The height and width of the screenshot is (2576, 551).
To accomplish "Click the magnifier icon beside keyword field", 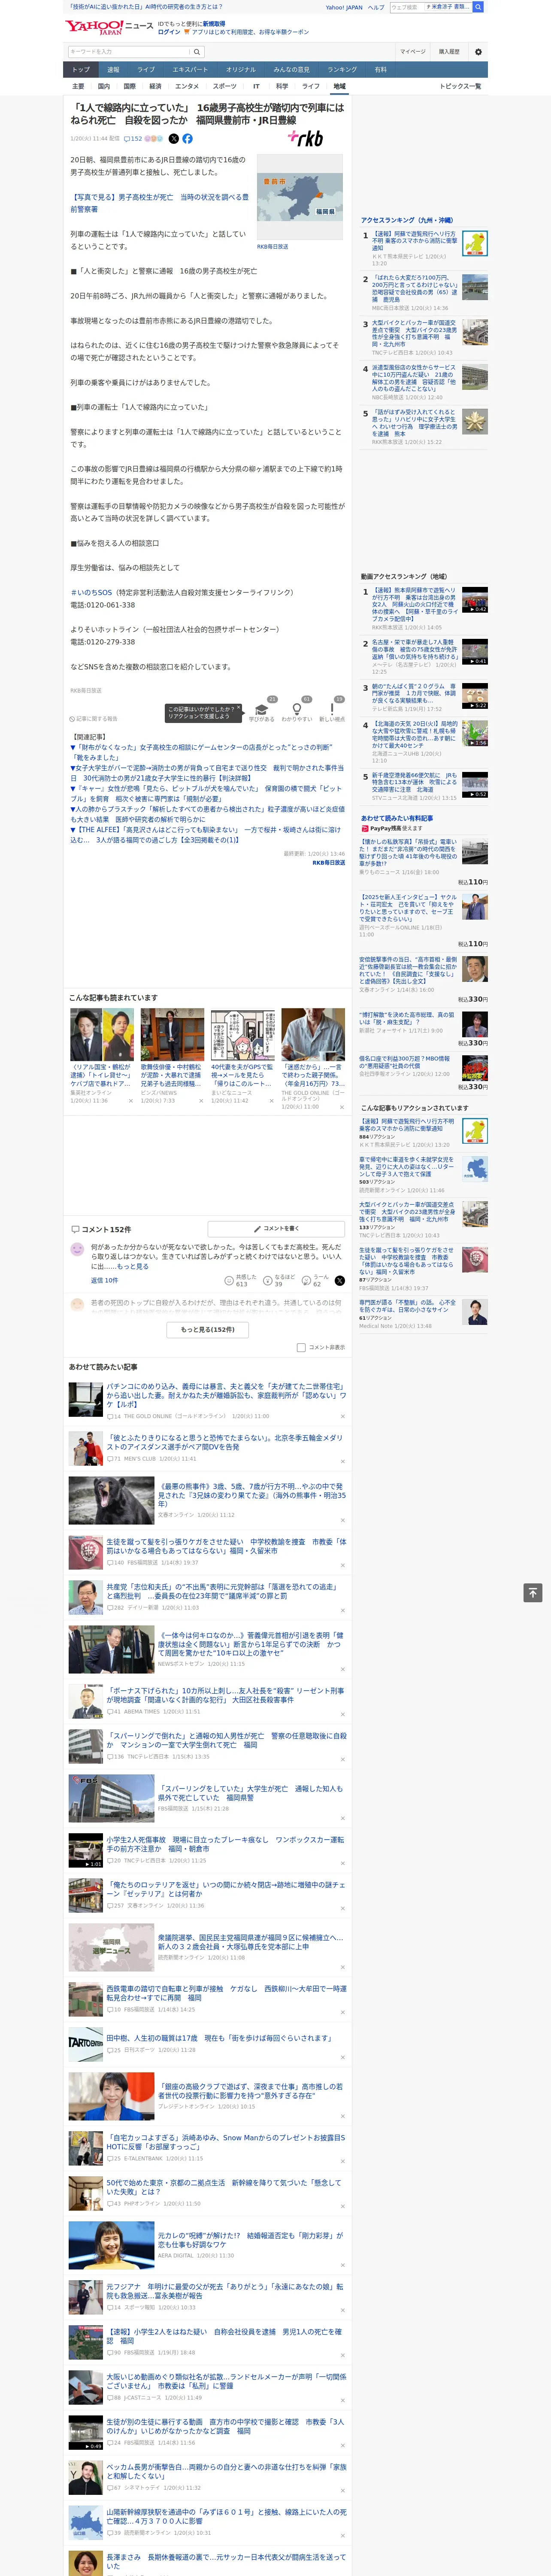I will (197, 52).
